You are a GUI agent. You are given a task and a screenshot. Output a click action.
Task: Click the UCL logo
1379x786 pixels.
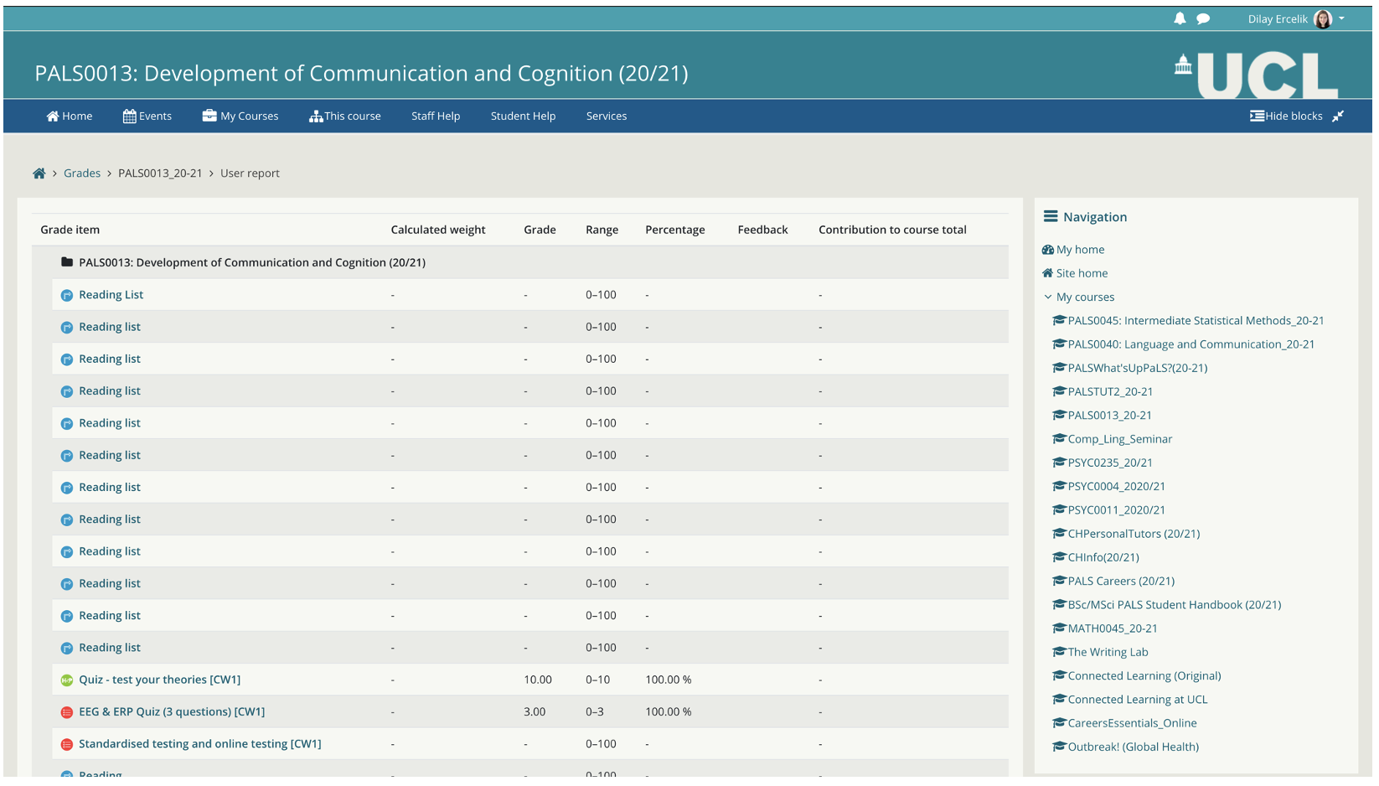(x=1256, y=75)
